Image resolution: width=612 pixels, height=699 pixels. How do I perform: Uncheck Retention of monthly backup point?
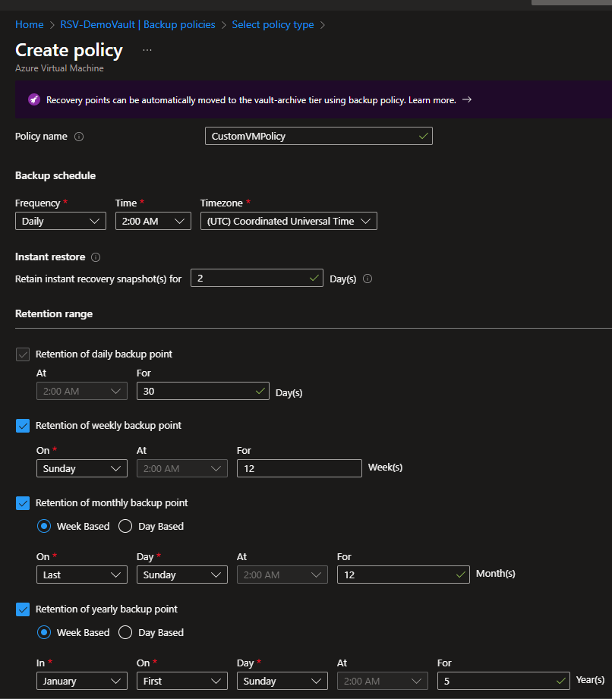tap(23, 502)
